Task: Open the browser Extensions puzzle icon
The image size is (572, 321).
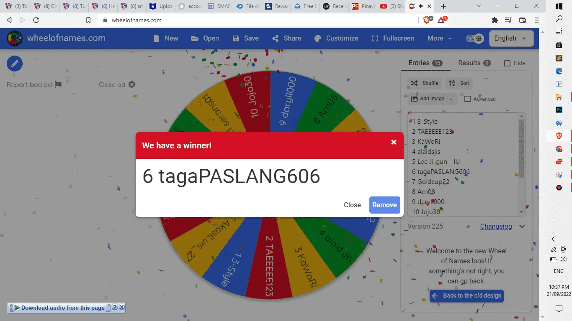Action: (x=495, y=20)
